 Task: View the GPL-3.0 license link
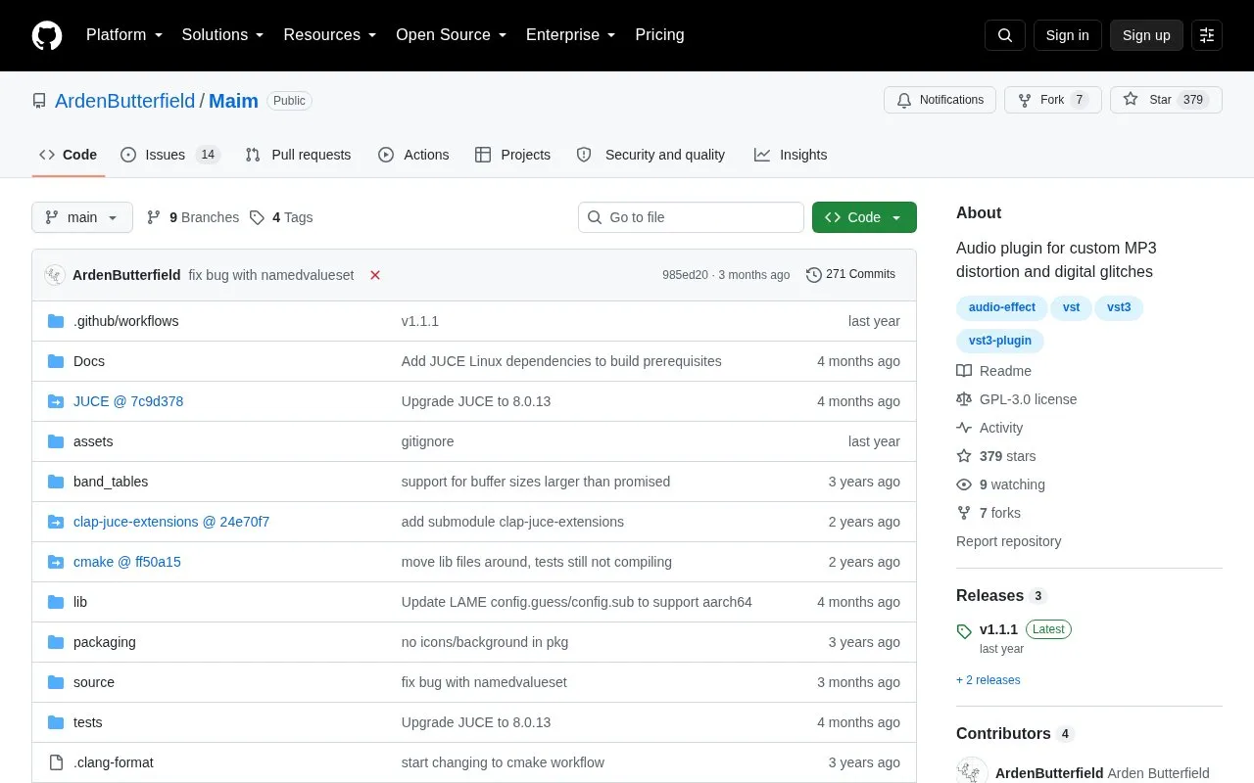(x=1017, y=399)
